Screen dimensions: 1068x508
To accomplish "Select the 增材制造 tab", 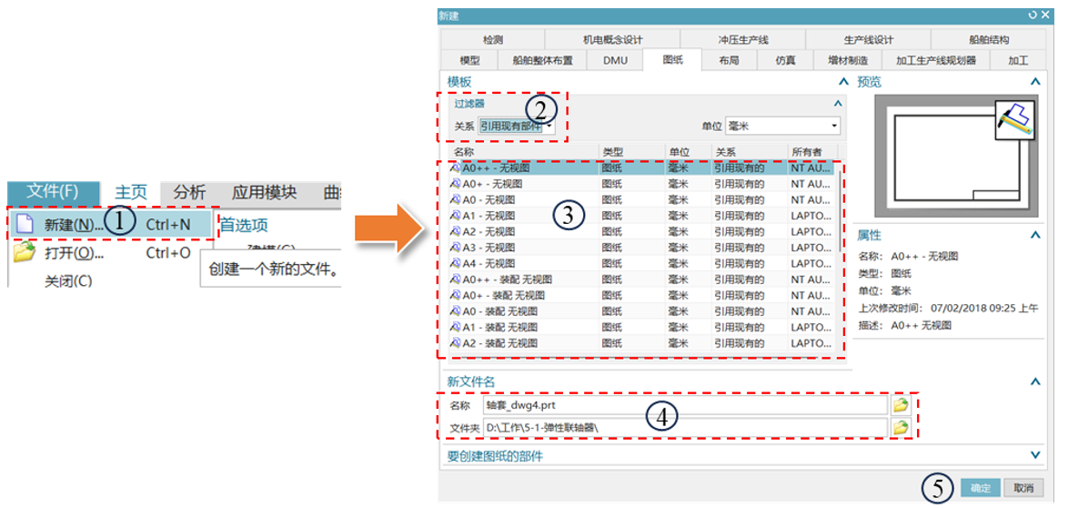I will point(849,60).
